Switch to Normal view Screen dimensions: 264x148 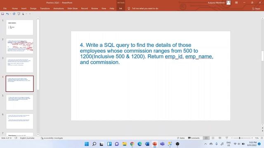click(x=206, y=138)
